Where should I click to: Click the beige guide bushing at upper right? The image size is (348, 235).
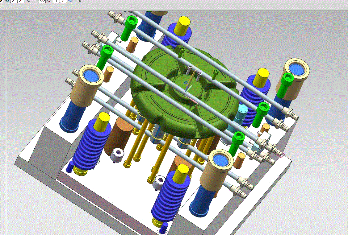[x=293, y=78]
